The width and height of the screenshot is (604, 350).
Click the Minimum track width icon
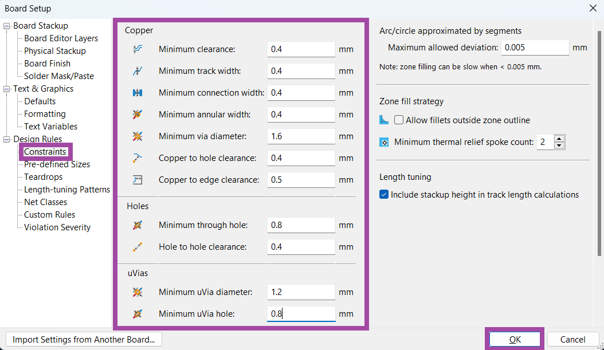click(x=137, y=71)
